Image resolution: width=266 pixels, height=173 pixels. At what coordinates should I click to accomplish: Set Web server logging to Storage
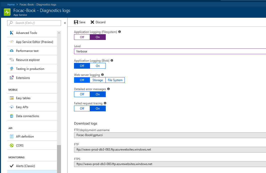click(98, 80)
